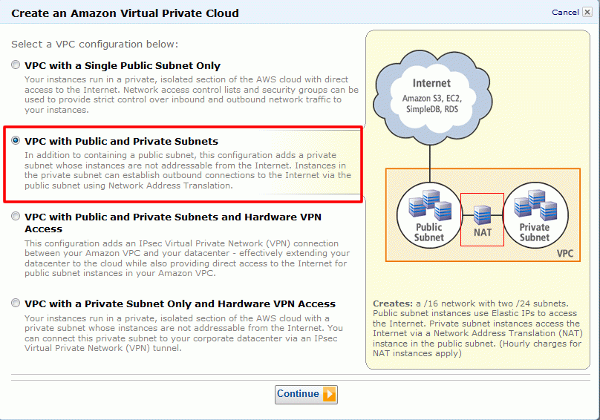
Task: Click the "Hardware VPN Access" heading of the third option
Action: click(x=173, y=223)
